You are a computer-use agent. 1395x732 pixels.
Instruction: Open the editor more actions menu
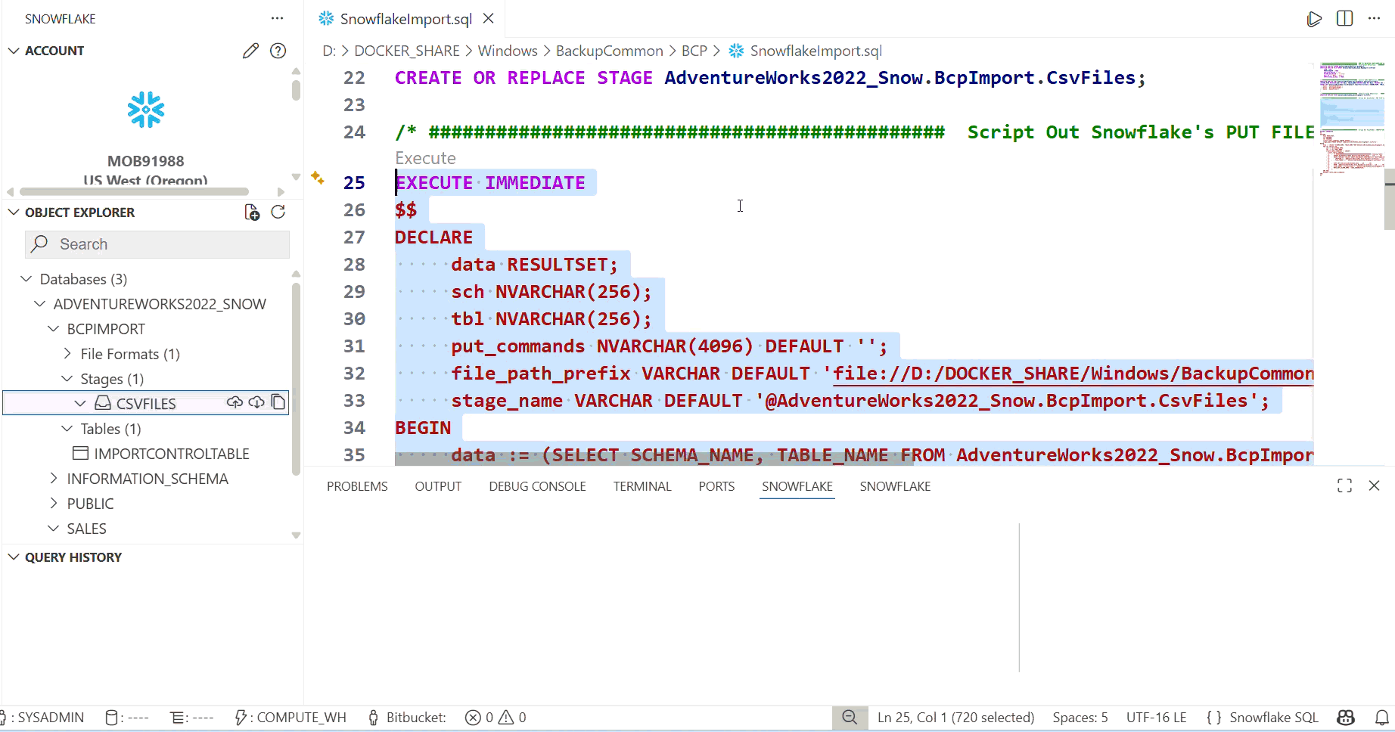tap(1375, 19)
